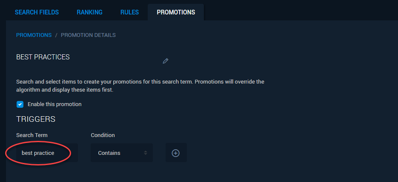398x182 pixels.
Task: Click the red oval annotation around search term
Action: 38,153
